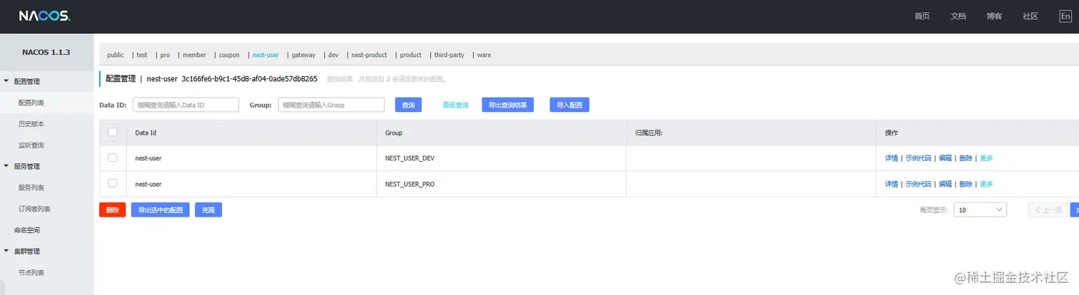Switch to the pro namespace tab
The height and width of the screenshot is (295, 1079).
click(x=165, y=55)
